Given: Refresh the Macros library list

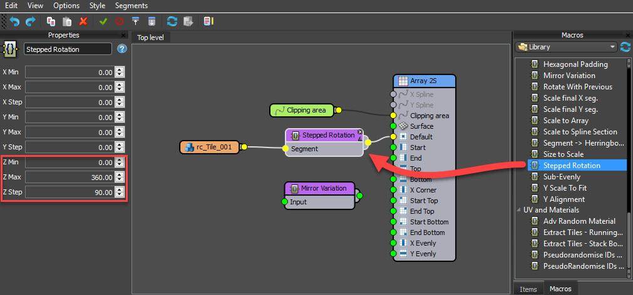Looking at the screenshot, I should [625, 47].
